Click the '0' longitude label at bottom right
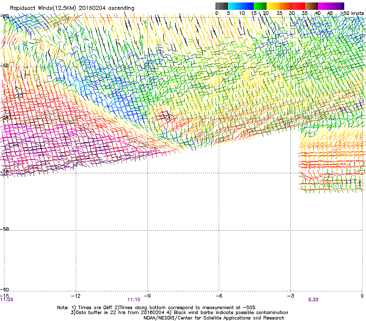Screen dimensions: 366x321 [362, 296]
